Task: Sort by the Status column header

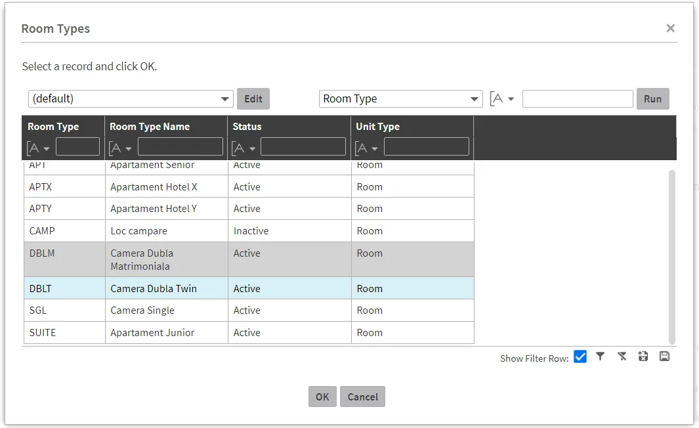Action: click(x=247, y=127)
